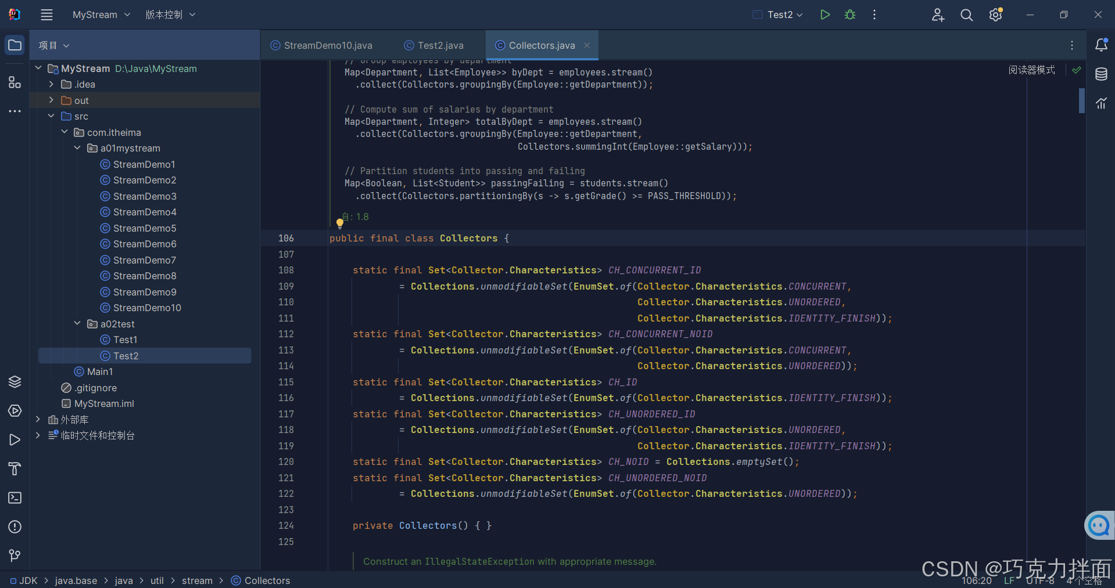1115x588 pixels.
Task: Open the Build hammer tool window
Action: [x=15, y=469]
